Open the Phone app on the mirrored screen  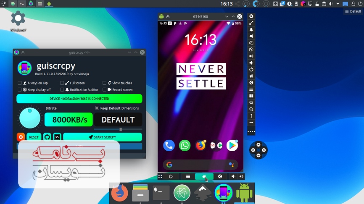[x=169, y=146]
